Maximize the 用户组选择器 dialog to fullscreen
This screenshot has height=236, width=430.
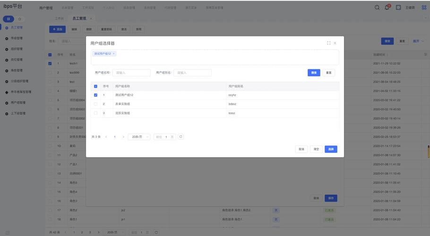click(x=328, y=43)
